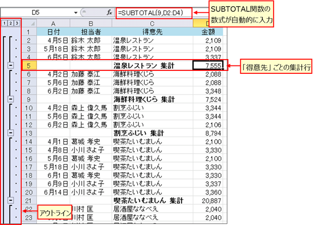Image resolution: width=317 pixels, height=225 pixels.
Task: Show outline level 1 only
Action: pyautogui.click(x=4, y=23)
